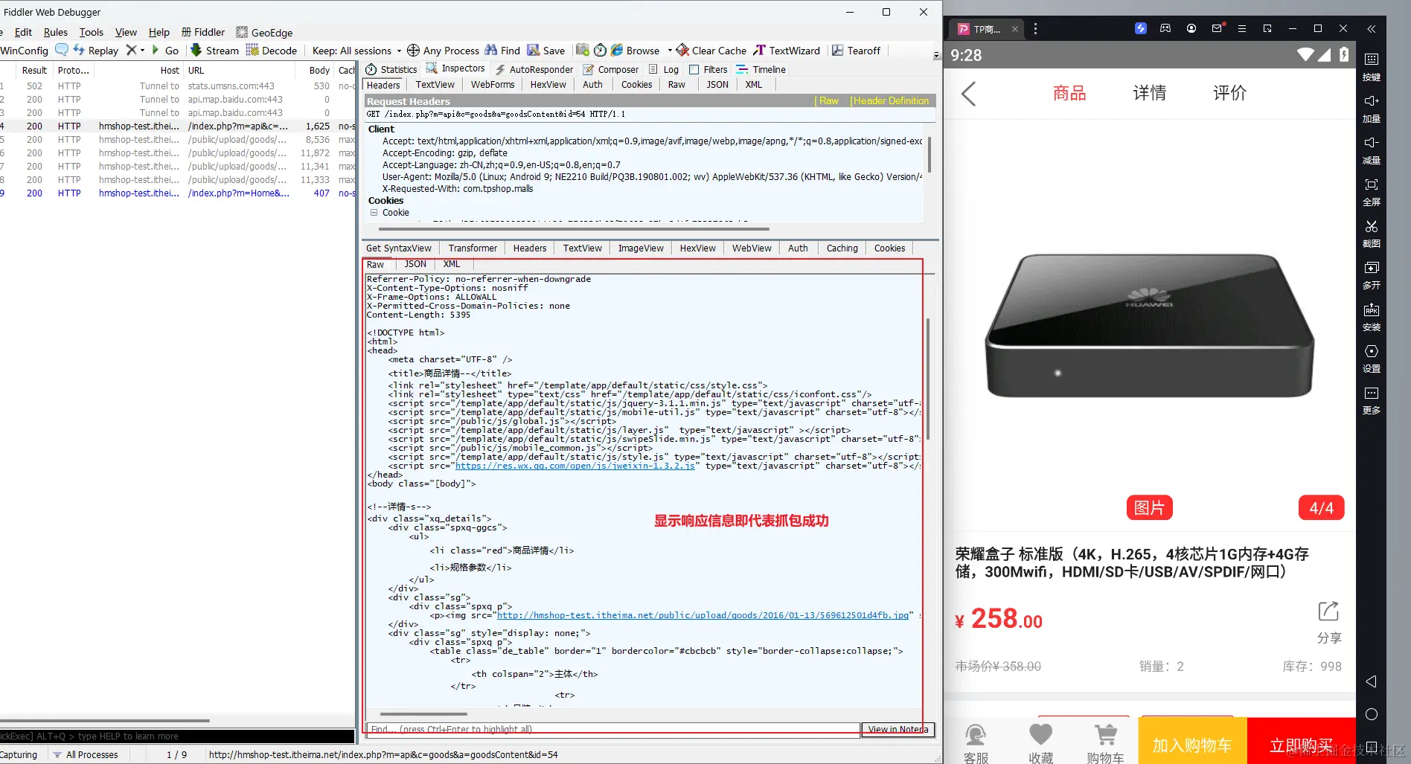Open the emulator hamburger menu

tap(1242, 28)
